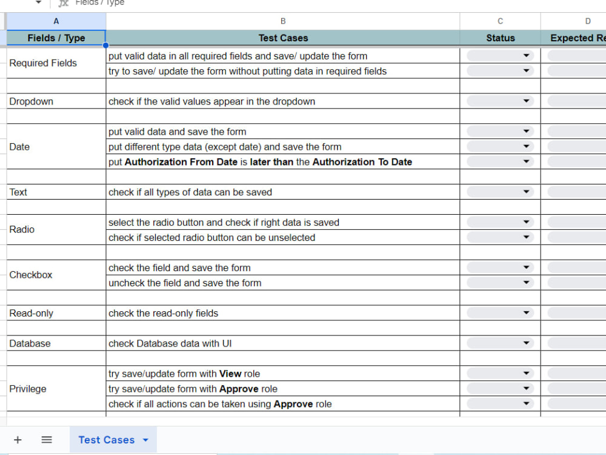Click the Expected Re header cell
Screen dimensions: 606x455
573,38
